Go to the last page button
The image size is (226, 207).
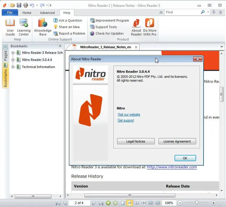click(x=101, y=203)
